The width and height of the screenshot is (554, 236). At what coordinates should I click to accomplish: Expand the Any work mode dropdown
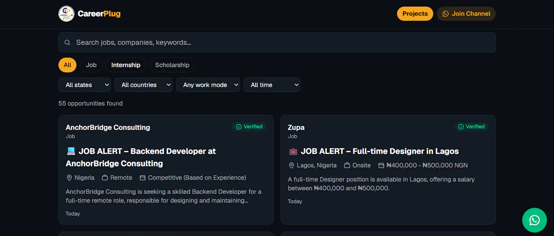click(x=208, y=85)
